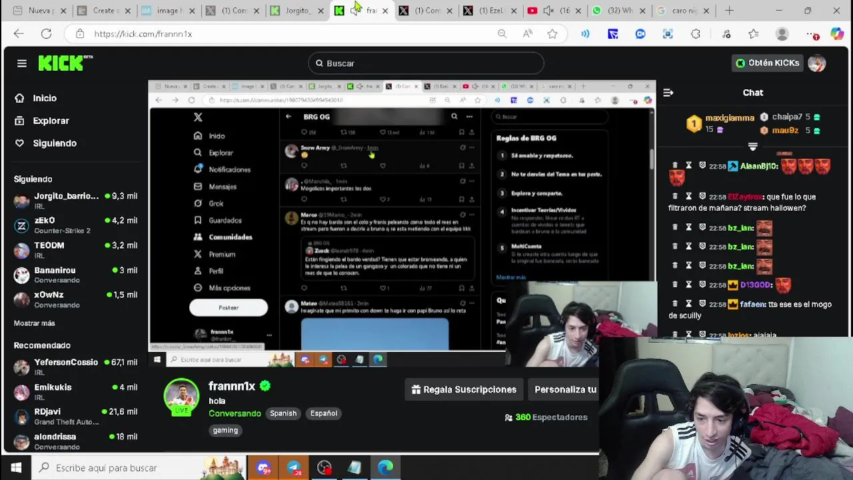The width and height of the screenshot is (853, 480).
Task: Activate the read aloud icon
Action: coord(527,34)
